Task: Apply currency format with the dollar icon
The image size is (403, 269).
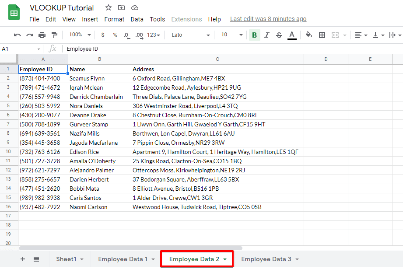Action: click(x=102, y=34)
